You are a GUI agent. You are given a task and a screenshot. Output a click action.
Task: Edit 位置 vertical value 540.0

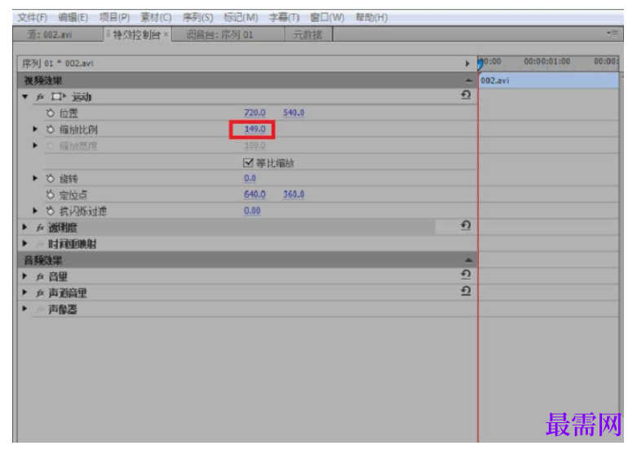(x=294, y=112)
